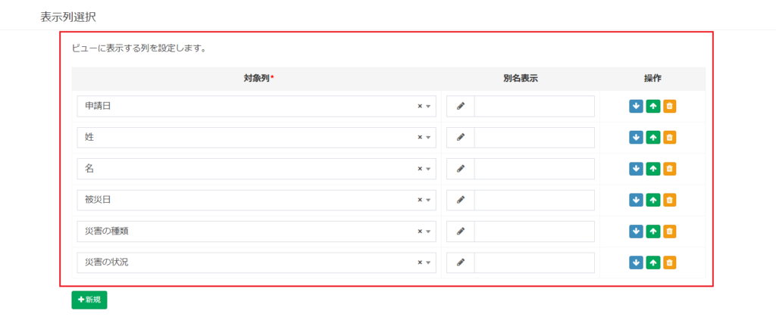Image resolution: width=776 pixels, height=320 pixels.
Task: Open the 災害の状況 column selector
Action: click(256, 263)
